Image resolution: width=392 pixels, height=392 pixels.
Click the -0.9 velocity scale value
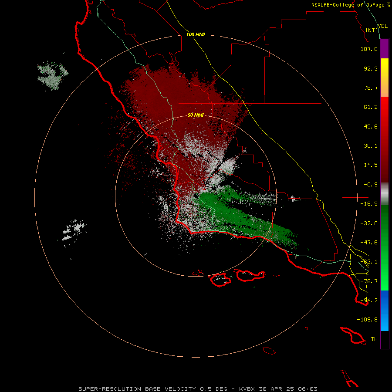[371, 185]
